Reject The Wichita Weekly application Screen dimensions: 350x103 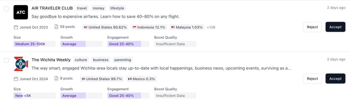pos(312,79)
